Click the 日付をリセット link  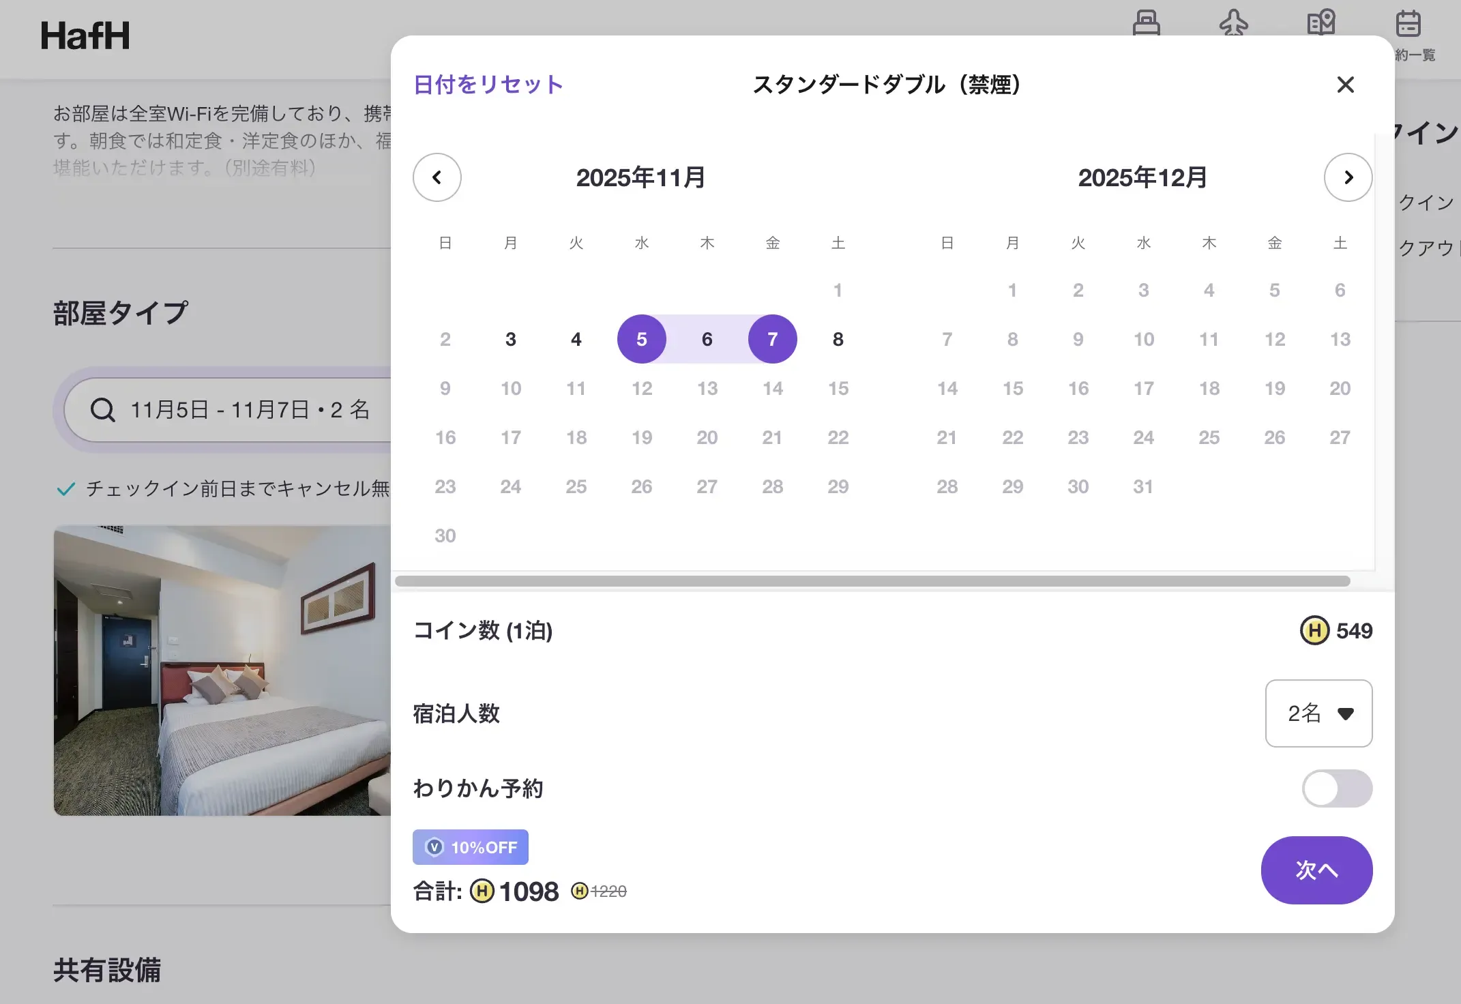pyautogui.click(x=488, y=85)
